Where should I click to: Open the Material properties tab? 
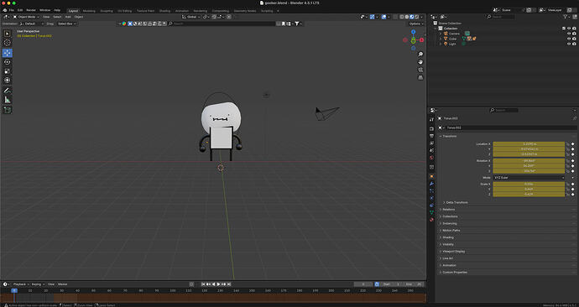[x=431, y=220]
